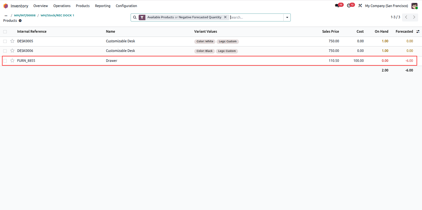422x210 pixels.
Task: Click the Products gear settings icon
Action: point(20,21)
